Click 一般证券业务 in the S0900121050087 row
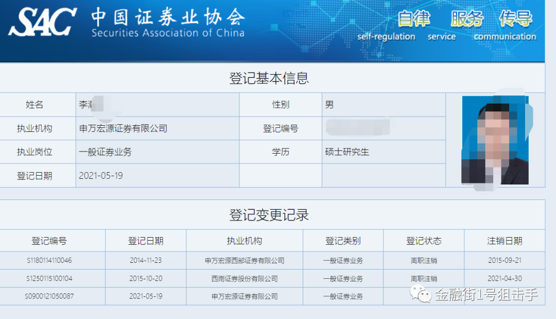 click(343, 296)
